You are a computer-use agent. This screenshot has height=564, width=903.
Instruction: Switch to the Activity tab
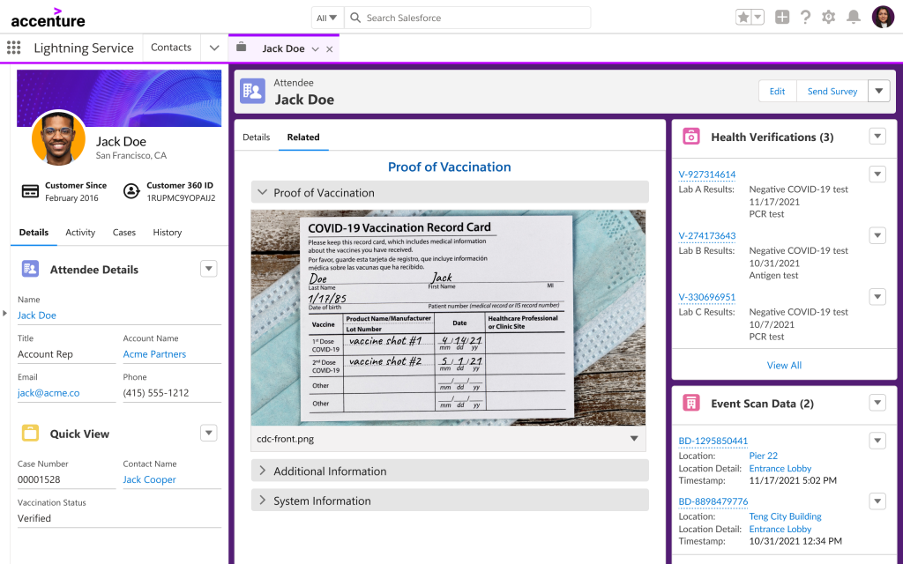coord(80,233)
